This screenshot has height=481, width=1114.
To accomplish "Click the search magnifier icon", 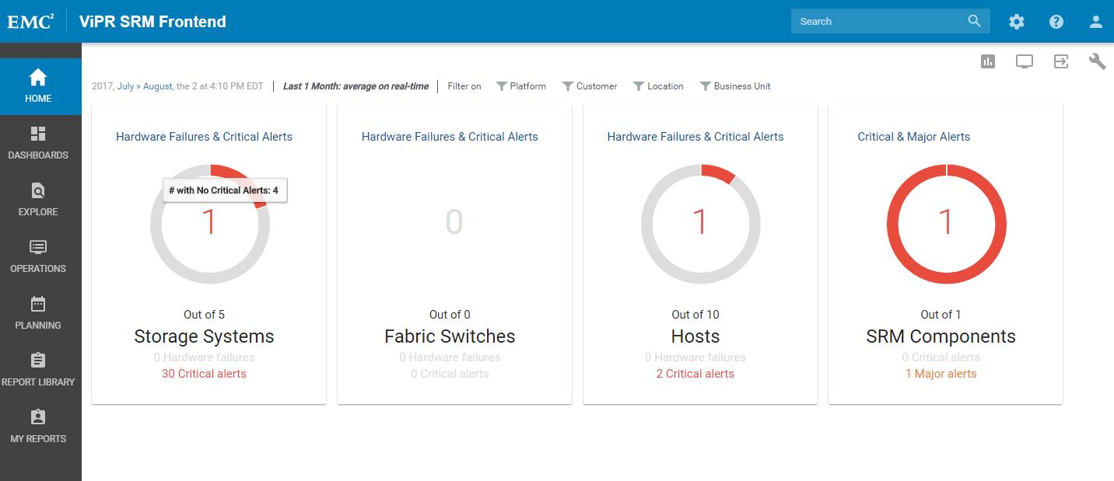I will pos(974,21).
